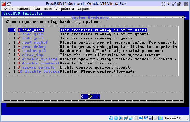This screenshot has height=122, width=190.
Task: Click the green keyboard capture arrow icon
Action: (x=160, y=118)
